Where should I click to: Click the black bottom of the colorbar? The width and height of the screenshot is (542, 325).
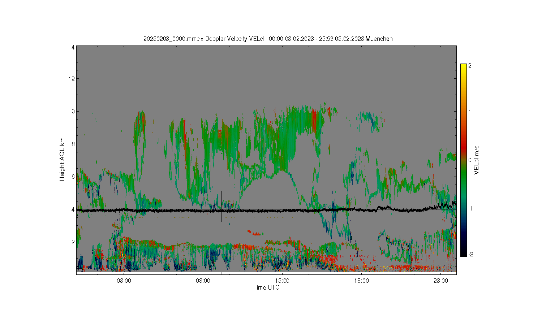tap(464, 254)
